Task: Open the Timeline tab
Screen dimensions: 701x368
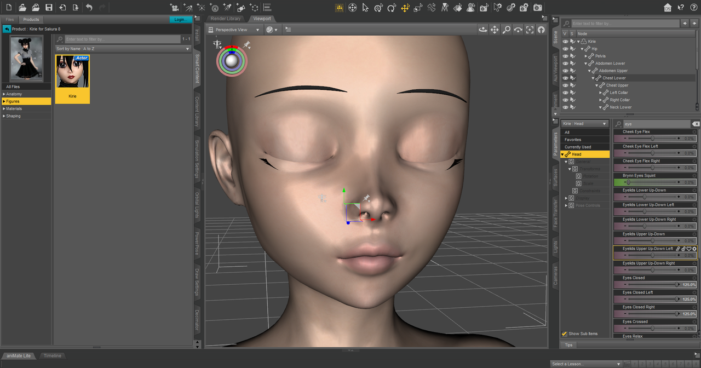Action: point(53,356)
